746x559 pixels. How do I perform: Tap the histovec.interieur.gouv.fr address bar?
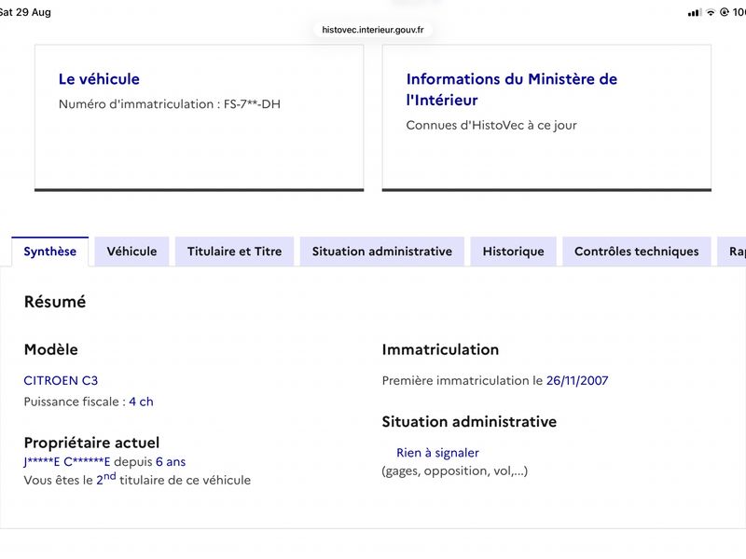[x=372, y=30]
